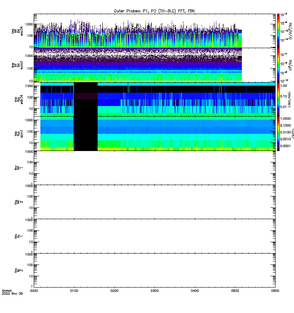
Task: Select the 0200 time tick label
Action: (x=114, y=291)
